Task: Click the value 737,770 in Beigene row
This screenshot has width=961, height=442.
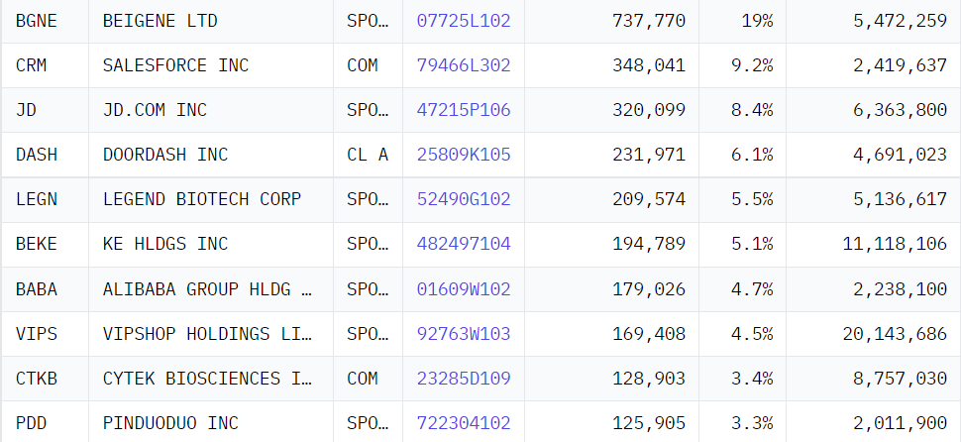Action: [x=649, y=21]
